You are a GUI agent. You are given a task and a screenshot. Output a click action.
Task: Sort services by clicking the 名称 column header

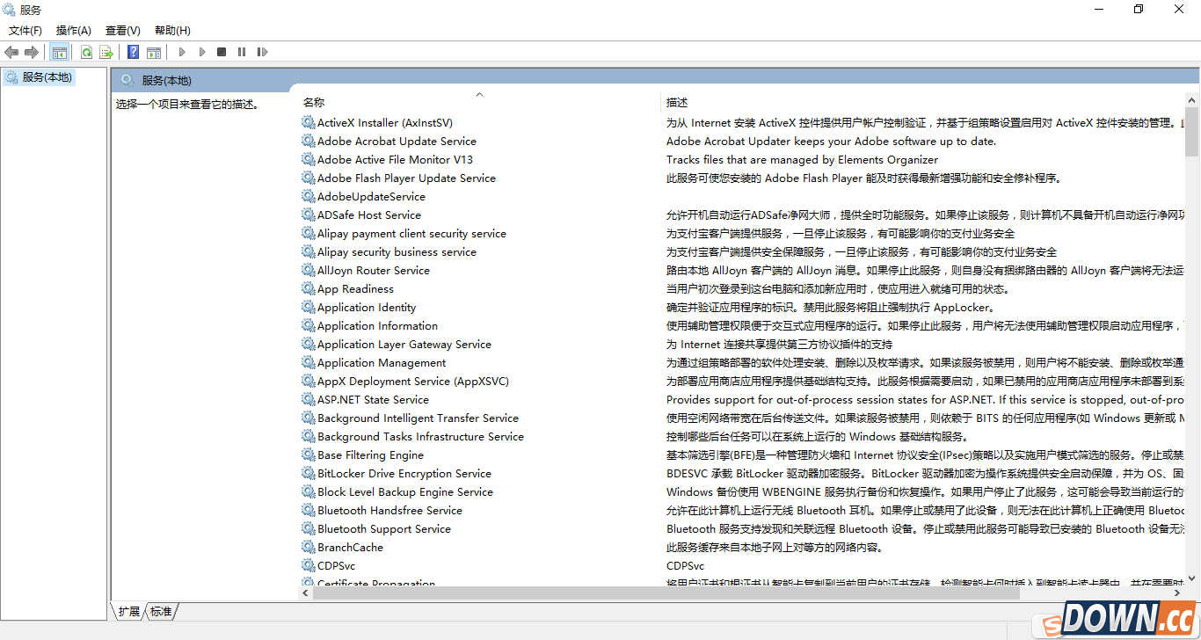point(313,101)
